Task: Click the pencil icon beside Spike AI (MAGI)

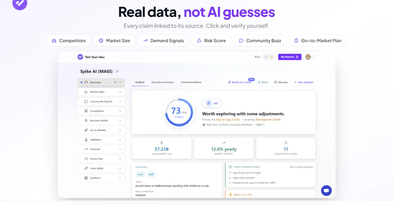Action: pos(117,71)
